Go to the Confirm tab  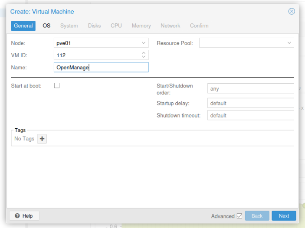(x=199, y=26)
